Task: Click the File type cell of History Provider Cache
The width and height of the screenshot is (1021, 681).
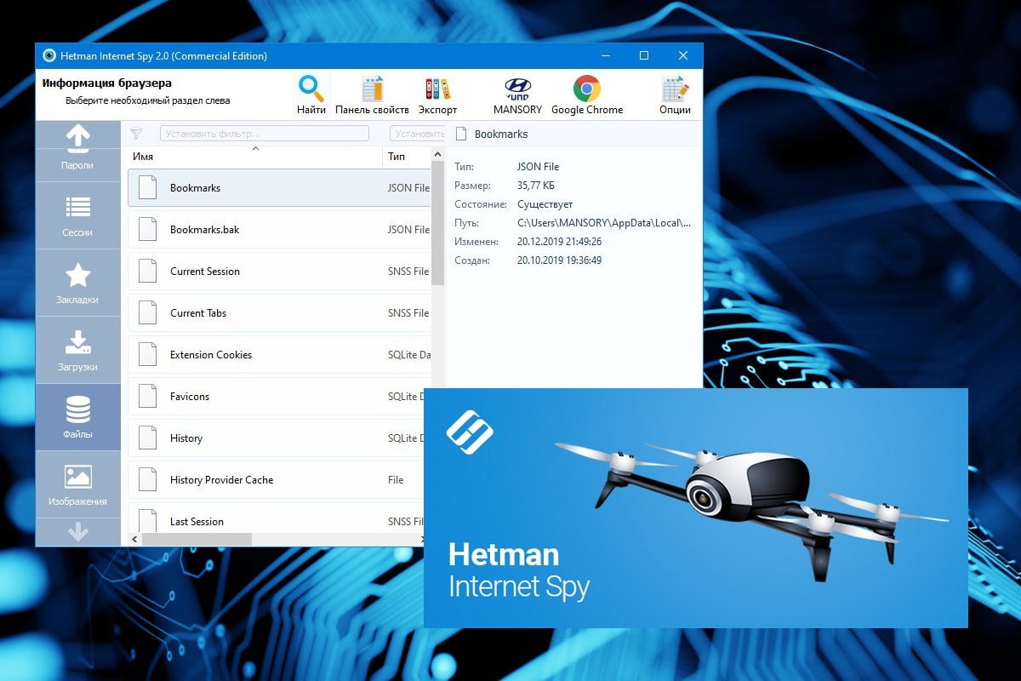Action: pyautogui.click(x=396, y=479)
